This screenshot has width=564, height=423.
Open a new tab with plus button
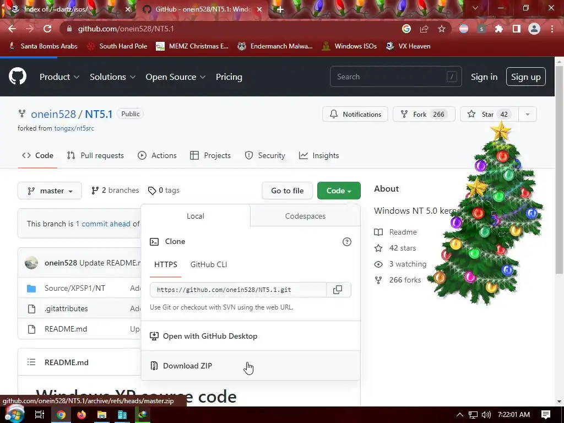point(280,9)
